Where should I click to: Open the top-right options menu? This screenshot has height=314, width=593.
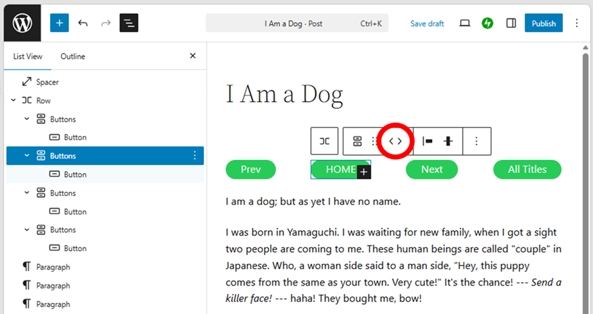[576, 23]
